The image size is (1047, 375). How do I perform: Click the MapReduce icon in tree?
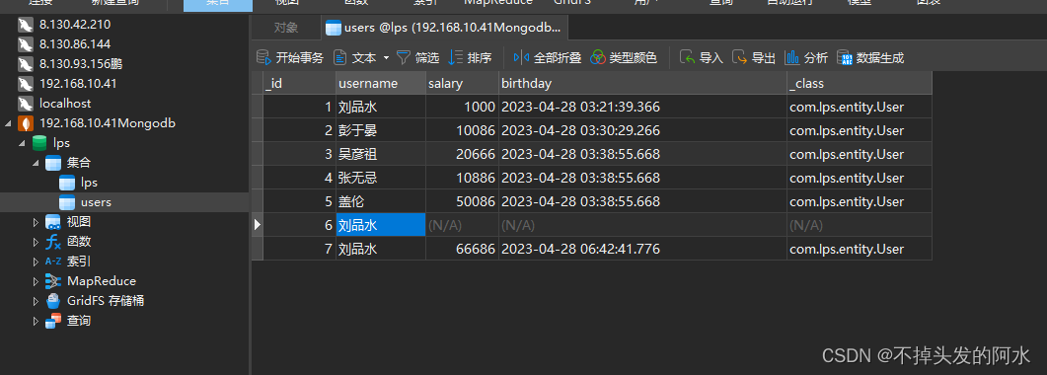pyautogui.click(x=53, y=281)
